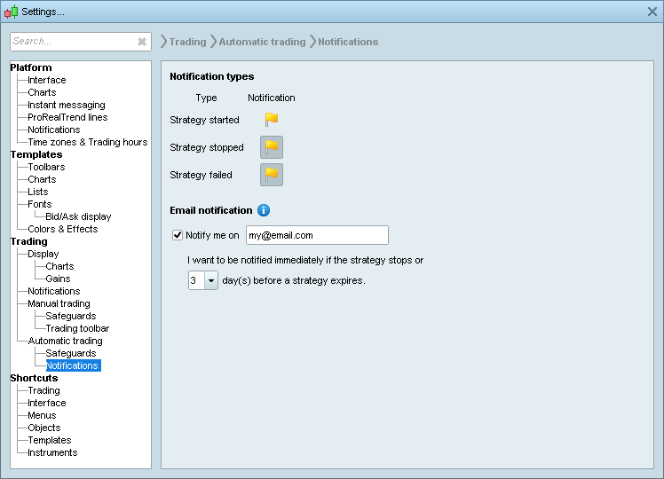Screen dimensions: 664x479
Task: Select Trading toolbar under Manual trading
Action: pyautogui.click(x=77, y=328)
